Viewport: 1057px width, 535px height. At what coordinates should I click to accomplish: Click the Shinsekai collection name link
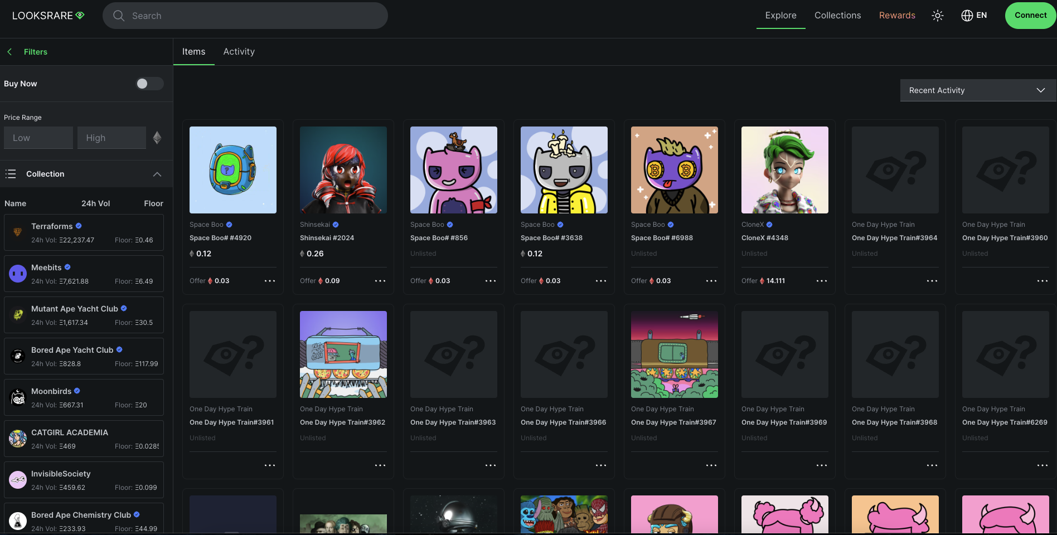coord(315,225)
